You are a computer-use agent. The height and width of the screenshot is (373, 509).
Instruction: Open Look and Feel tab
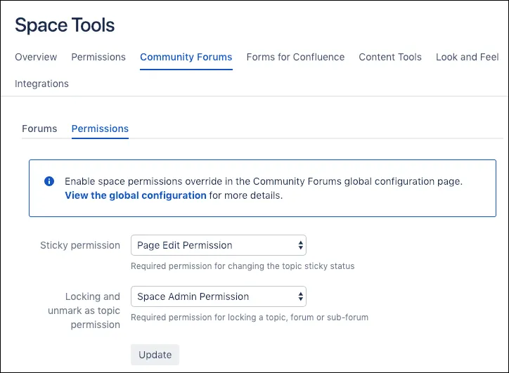[467, 57]
